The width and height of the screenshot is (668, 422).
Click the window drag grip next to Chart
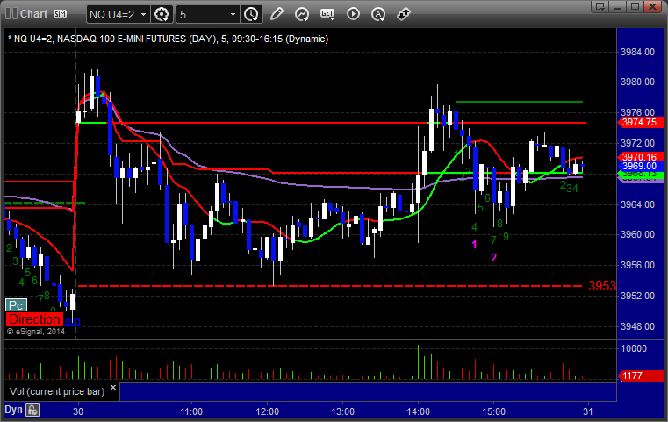click(11, 14)
